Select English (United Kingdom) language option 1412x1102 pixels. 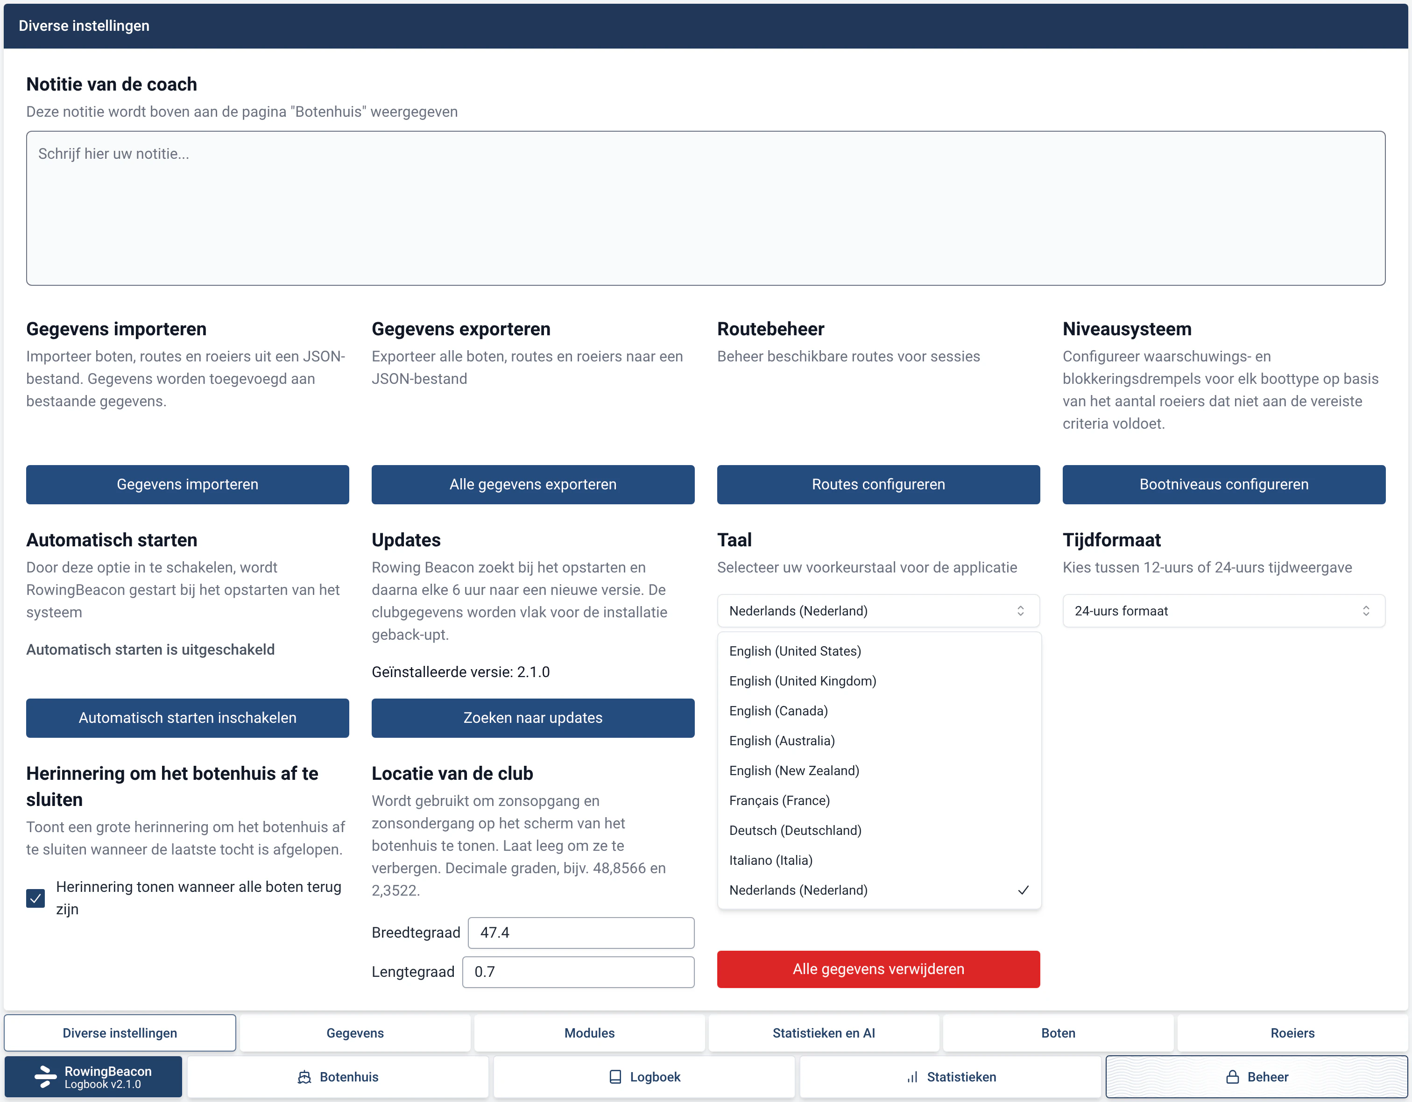[879, 680]
